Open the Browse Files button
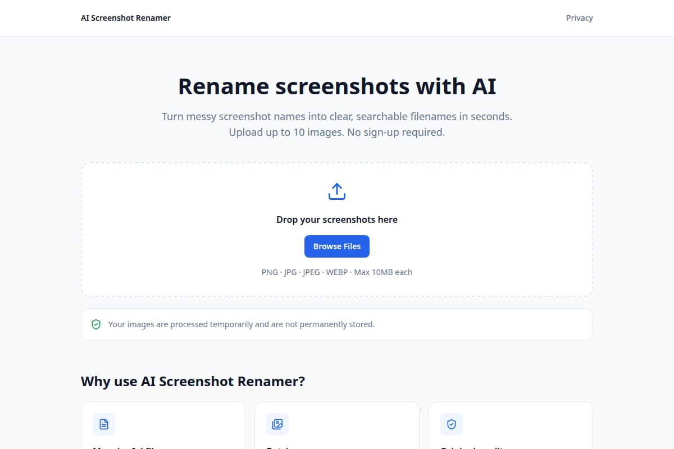This screenshot has height=449, width=674. point(337,246)
